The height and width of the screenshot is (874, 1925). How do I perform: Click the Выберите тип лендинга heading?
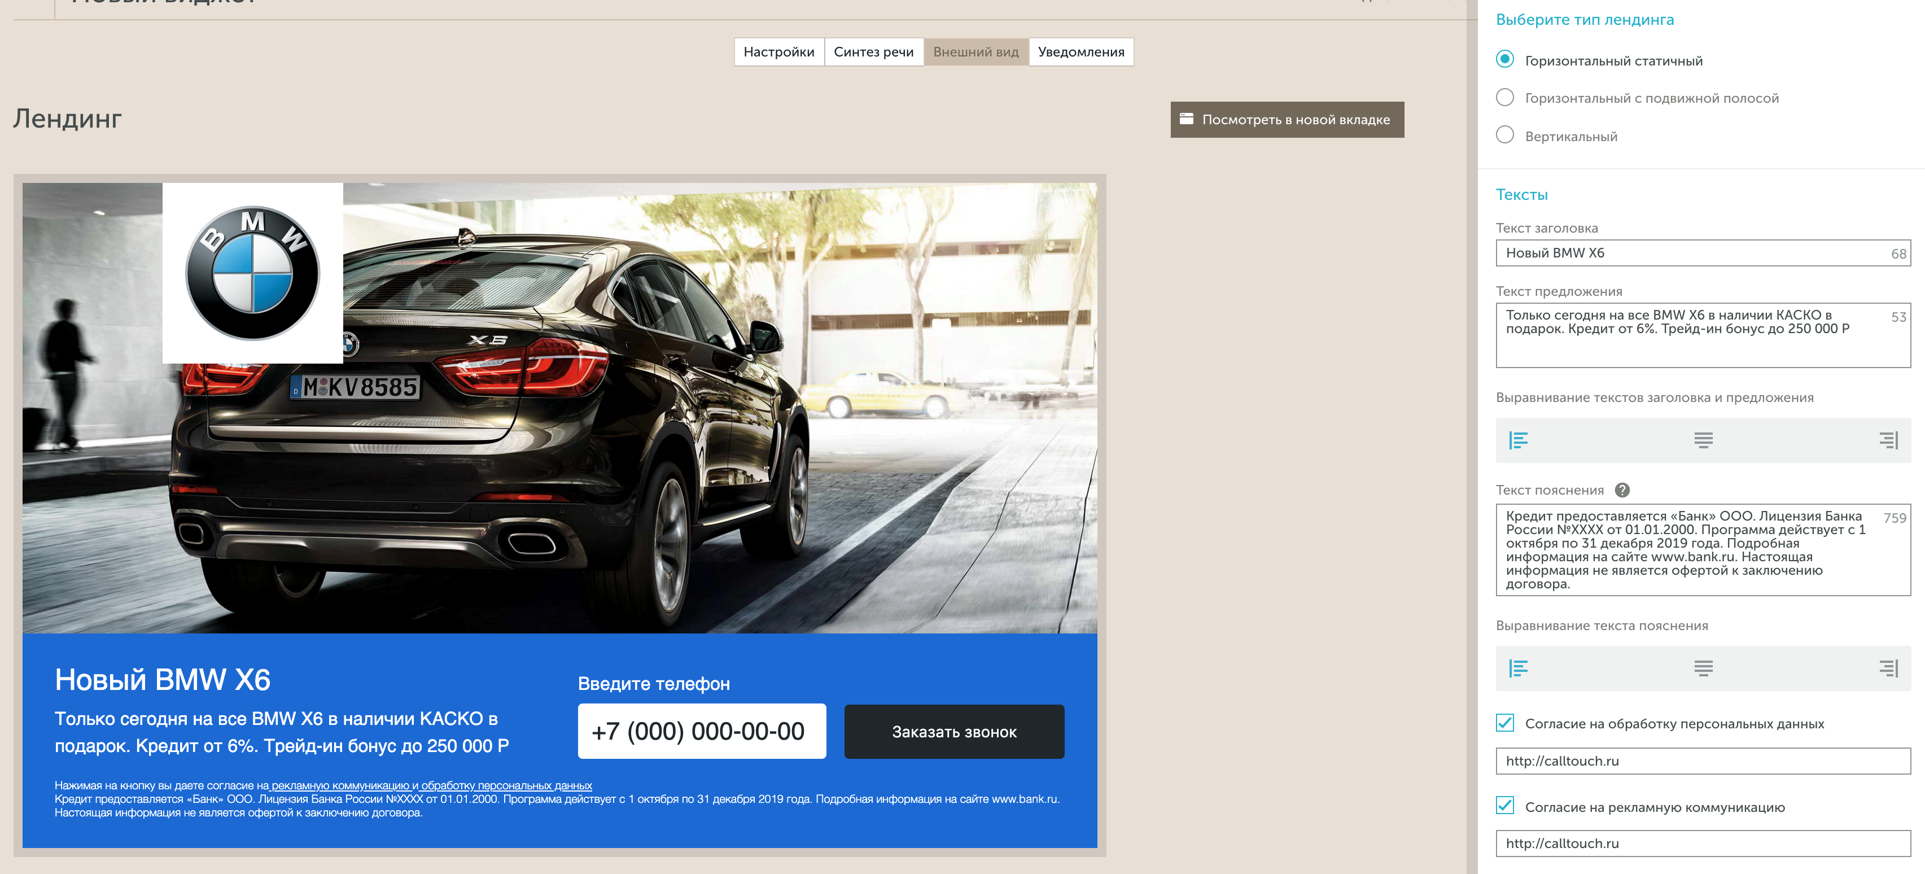click(1584, 20)
